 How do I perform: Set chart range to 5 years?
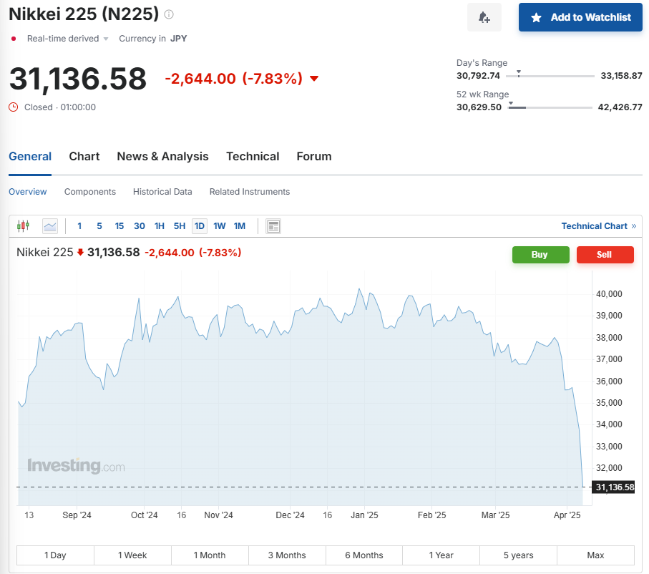point(518,555)
